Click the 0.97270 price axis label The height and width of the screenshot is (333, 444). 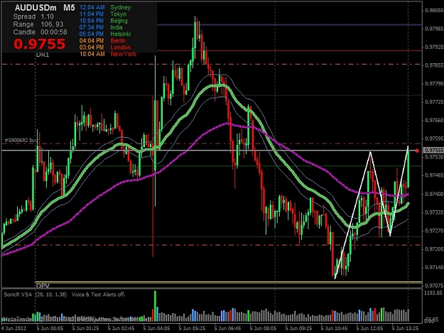point(434,231)
